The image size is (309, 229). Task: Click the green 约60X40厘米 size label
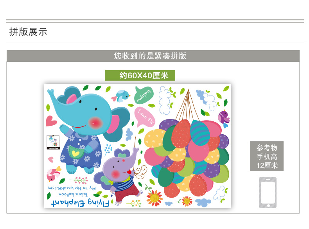(140, 75)
